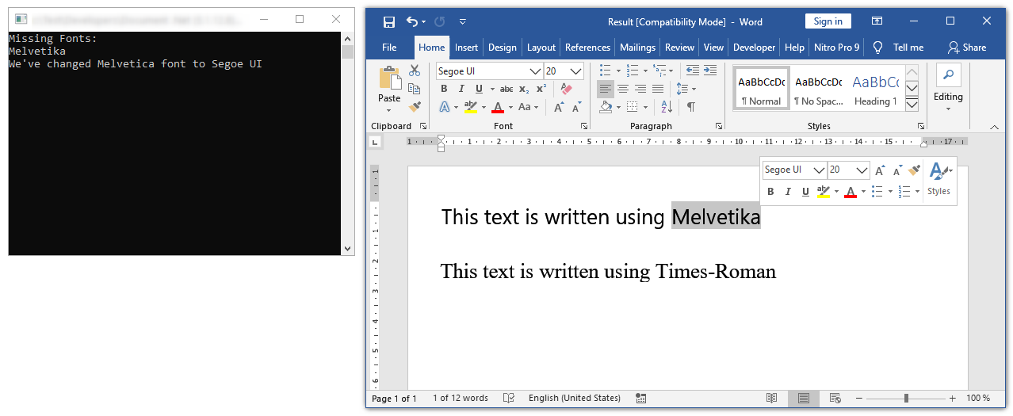Click the Format Painter brush in Clipboard

[x=414, y=107]
